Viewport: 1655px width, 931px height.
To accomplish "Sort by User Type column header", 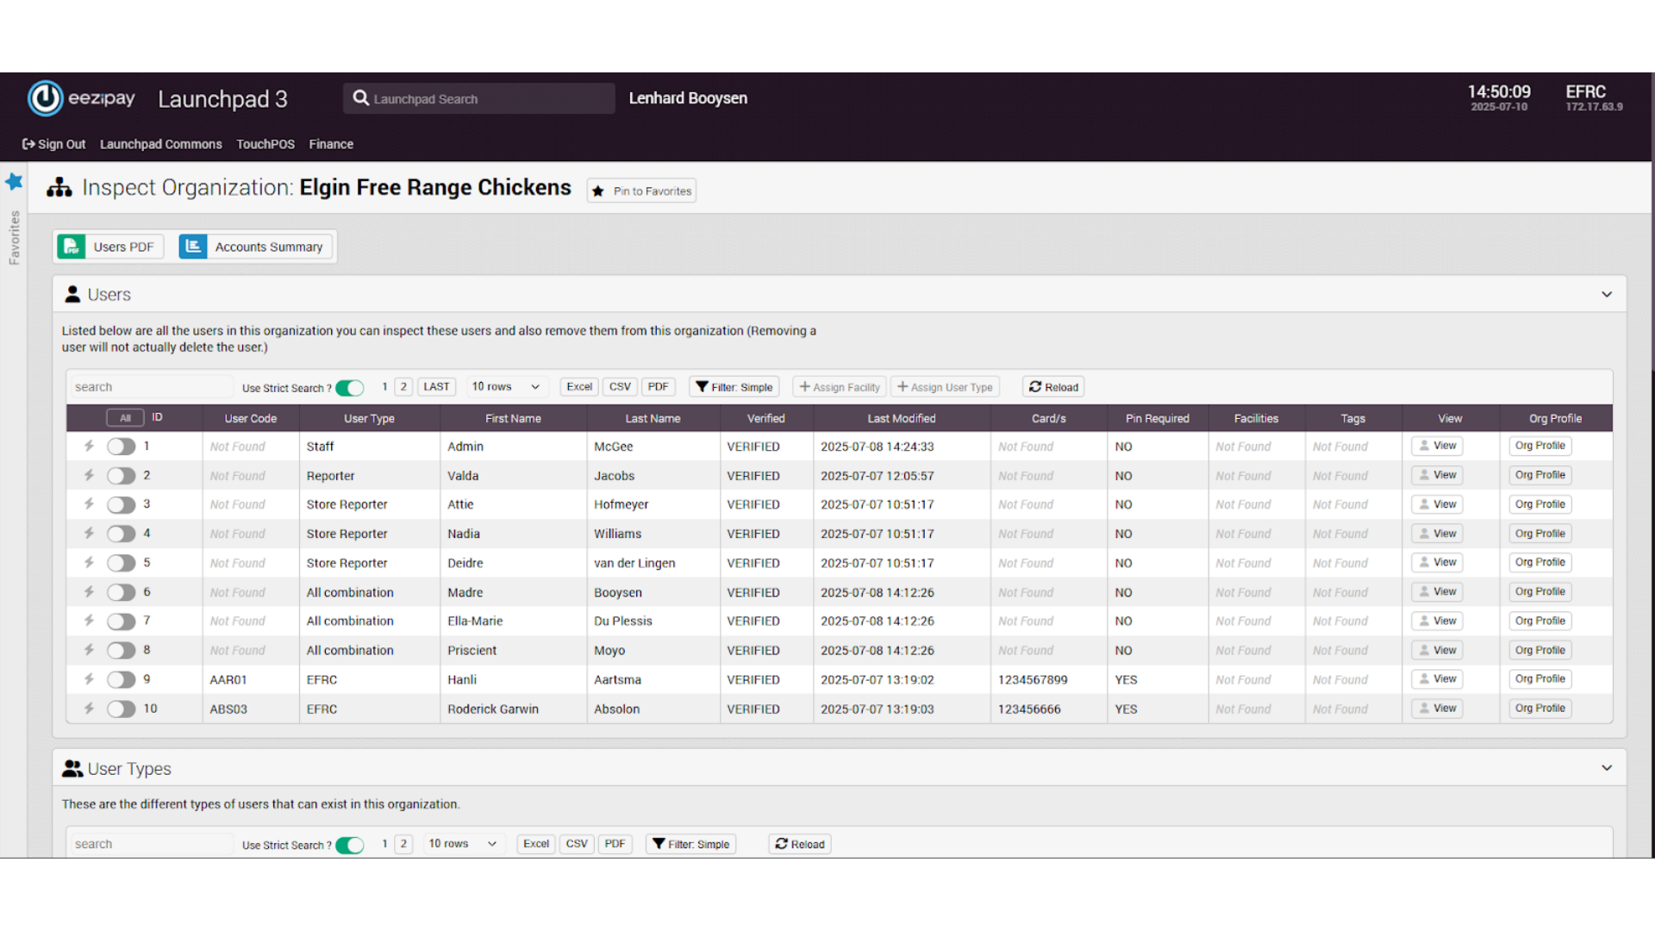I will pos(369,418).
